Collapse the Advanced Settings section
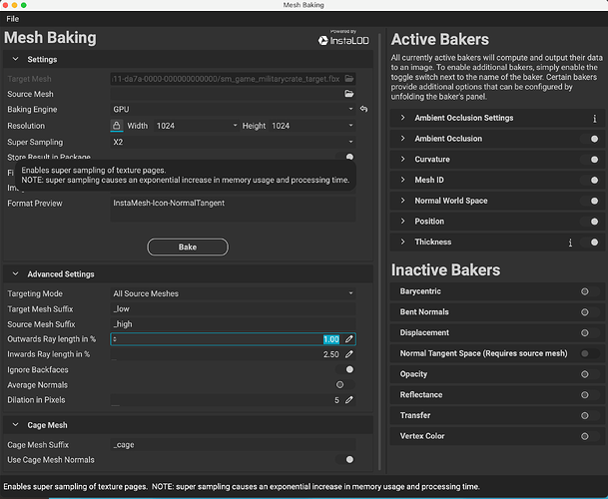 pos(14,274)
